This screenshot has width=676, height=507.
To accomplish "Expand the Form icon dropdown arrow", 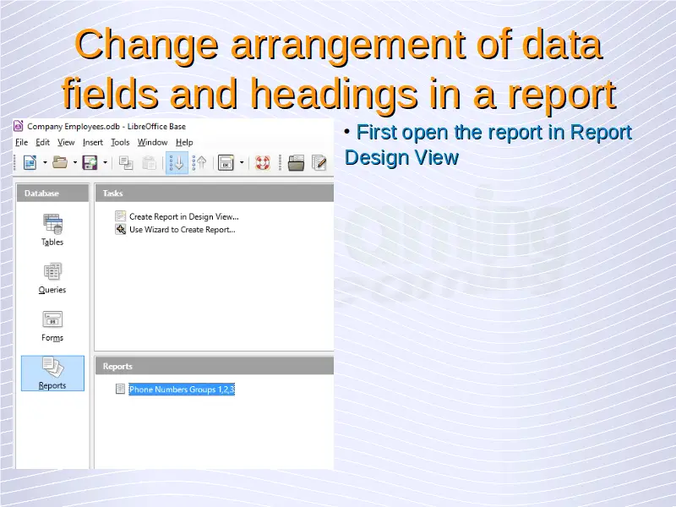I will [x=242, y=162].
